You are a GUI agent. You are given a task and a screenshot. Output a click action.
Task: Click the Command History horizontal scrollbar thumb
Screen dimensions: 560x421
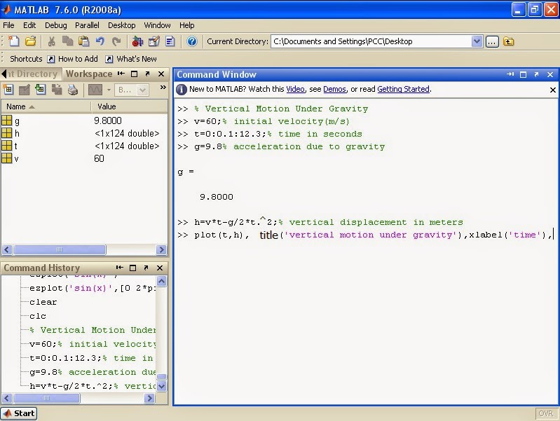click(46, 398)
